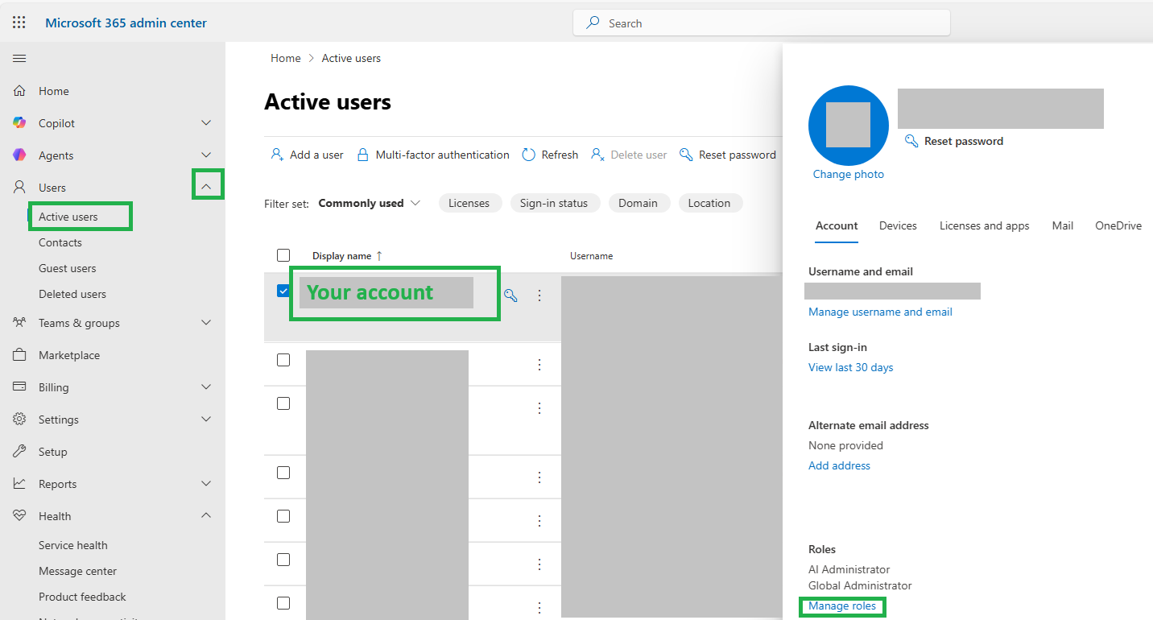Switch to the Account tab
The width and height of the screenshot is (1153, 620).
coord(837,225)
